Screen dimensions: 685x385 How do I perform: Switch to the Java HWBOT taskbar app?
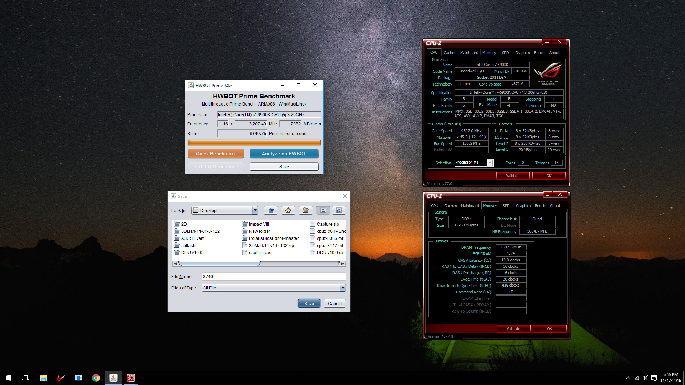(x=113, y=378)
